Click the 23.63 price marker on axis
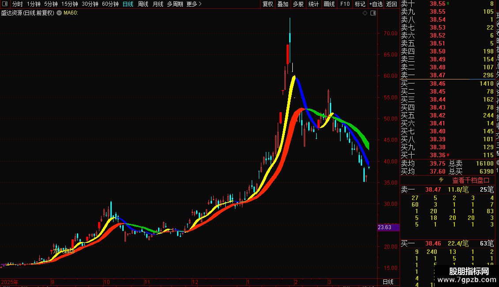This screenshot has height=287, width=499. tap(388, 227)
